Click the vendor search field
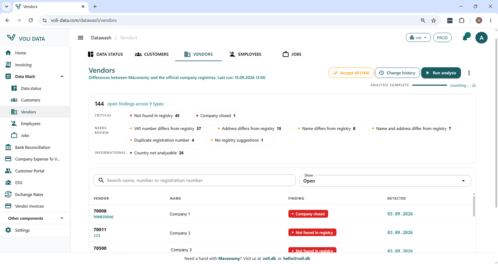 (195, 181)
